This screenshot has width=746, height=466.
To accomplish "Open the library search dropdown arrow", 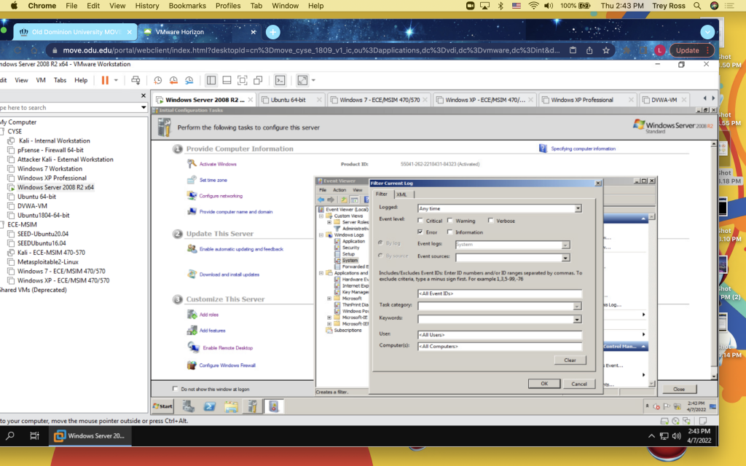I will click(144, 108).
